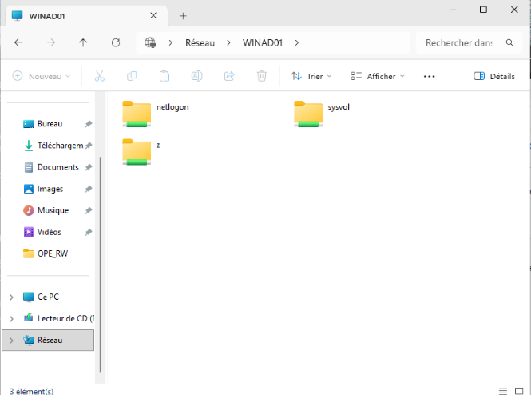
Task: Open chevron dropdown after Réseau breadcrumb
Action: (229, 42)
